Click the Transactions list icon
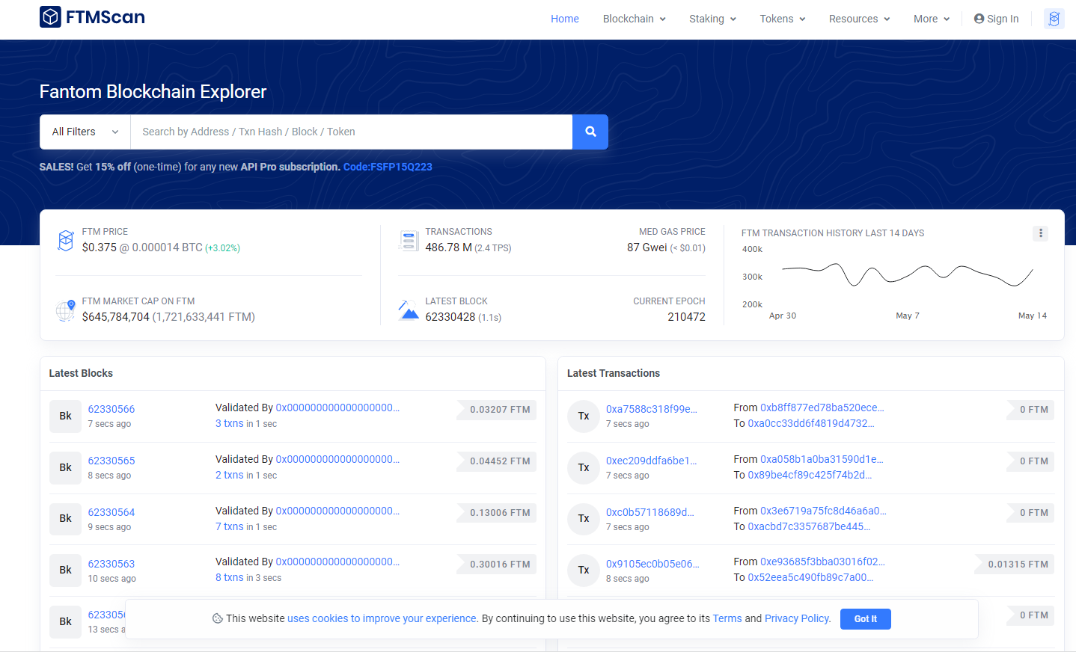 click(x=409, y=240)
